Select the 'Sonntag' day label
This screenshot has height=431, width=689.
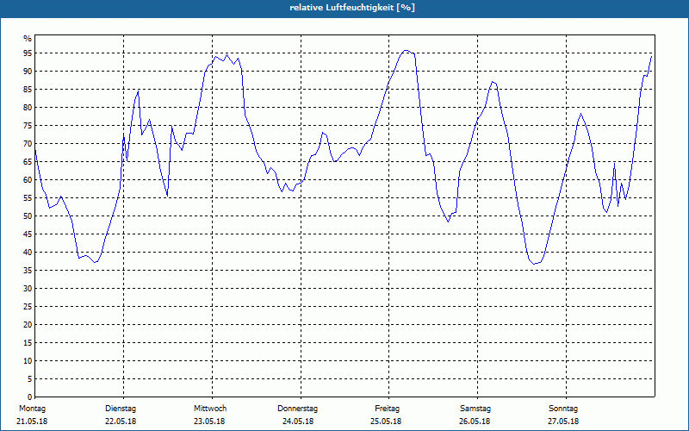coord(563,409)
